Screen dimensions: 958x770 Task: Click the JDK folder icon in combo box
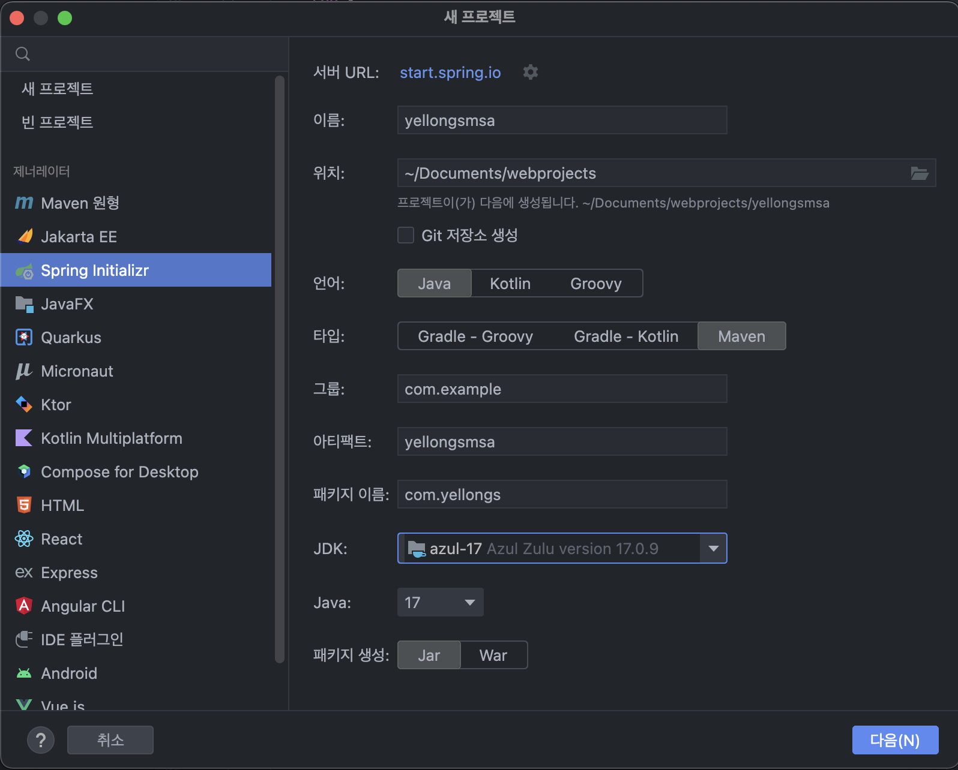[417, 548]
